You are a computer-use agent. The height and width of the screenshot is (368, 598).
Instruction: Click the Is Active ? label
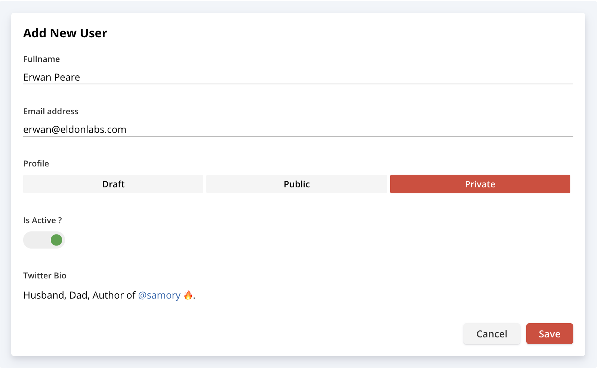43,220
